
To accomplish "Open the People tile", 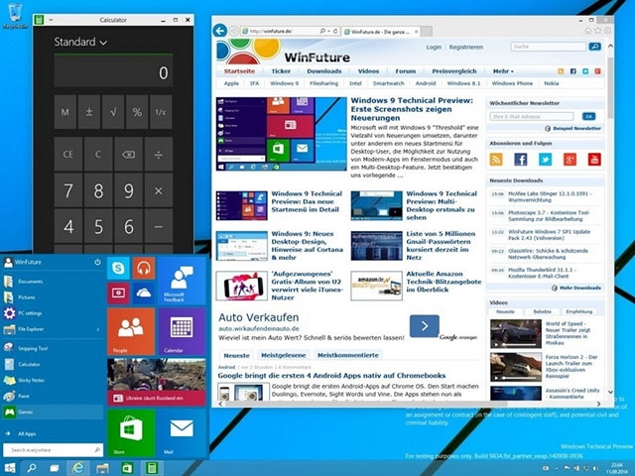I will (x=131, y=331).
